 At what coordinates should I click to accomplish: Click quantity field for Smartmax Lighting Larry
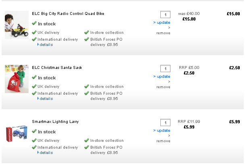pos(165,122)
